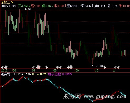
Task: Click the closing price 收4.08
Action: pos(59,6)
